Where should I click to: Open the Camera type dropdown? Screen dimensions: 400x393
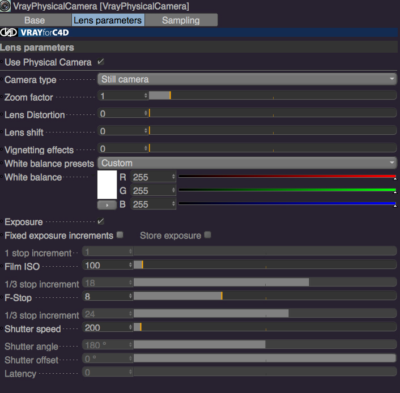247,79
